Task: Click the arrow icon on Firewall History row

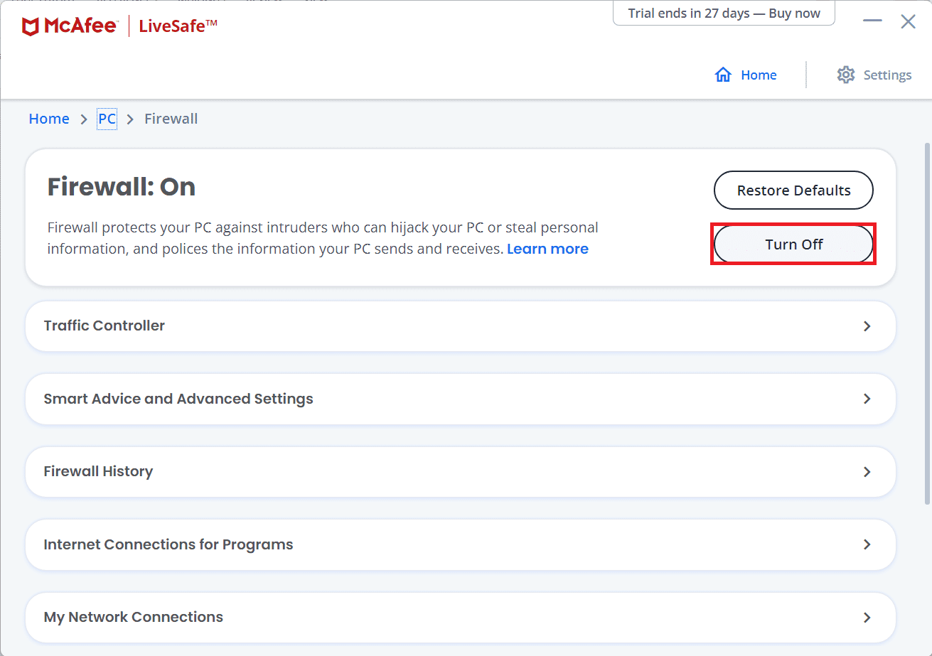Action: [x=867, y=472]
